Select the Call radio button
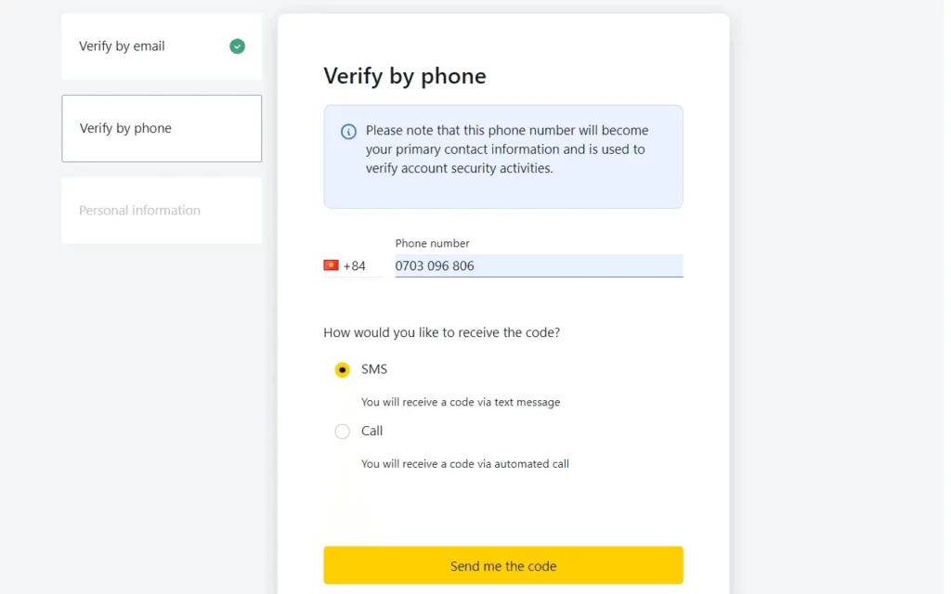The width and height of the screenshot is (951, 594). 342,431
